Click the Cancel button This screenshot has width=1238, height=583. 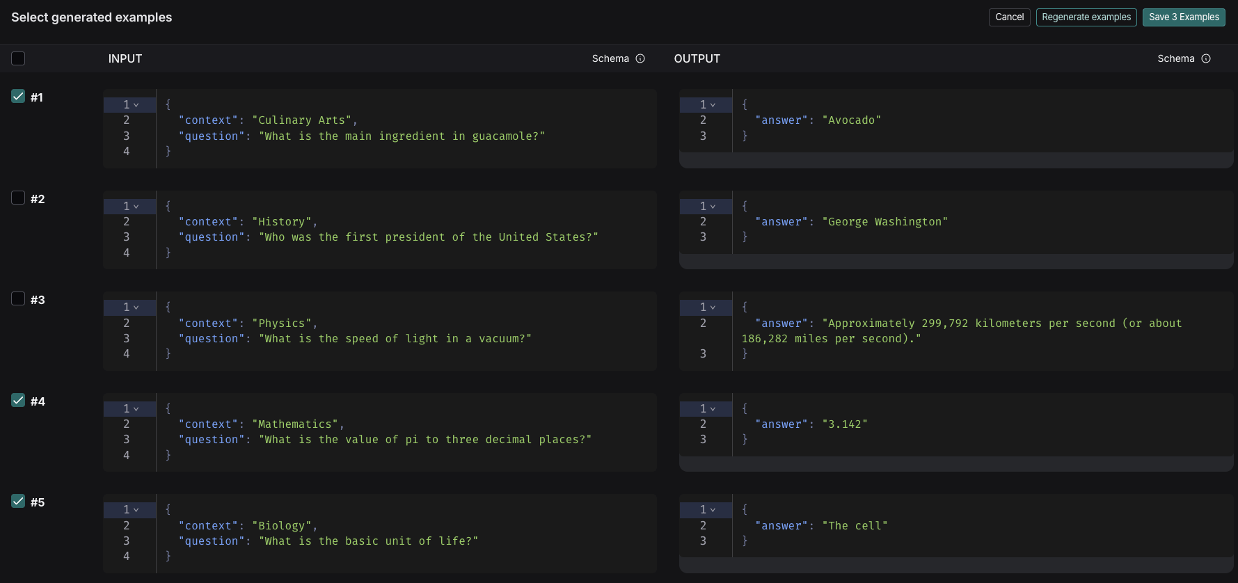click(1009, 17)
